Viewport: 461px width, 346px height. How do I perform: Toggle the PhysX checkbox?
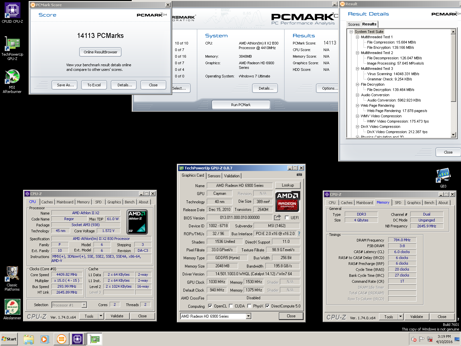(249, 306)
